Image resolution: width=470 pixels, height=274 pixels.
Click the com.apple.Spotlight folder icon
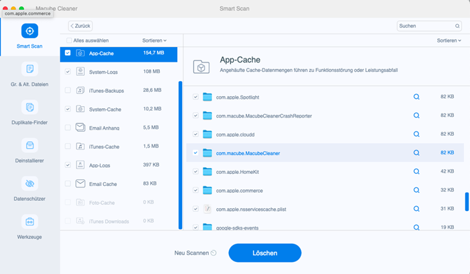click(207, 97)
